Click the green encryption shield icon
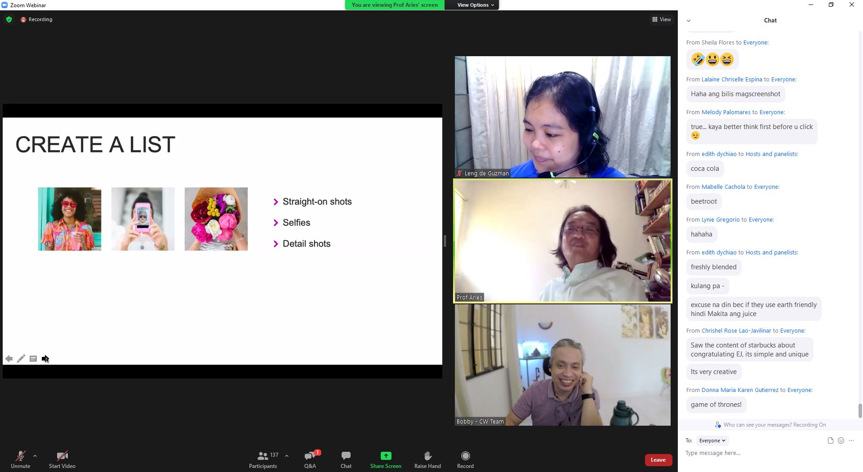 coord(9,19)
